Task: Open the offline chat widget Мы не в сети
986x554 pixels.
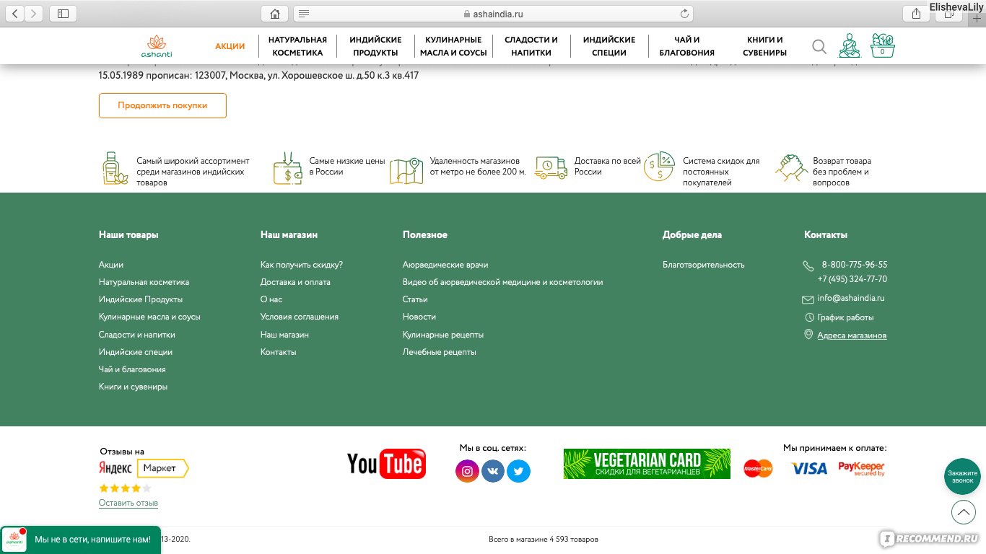Action: pyautogui.click(x=80, y=540)
